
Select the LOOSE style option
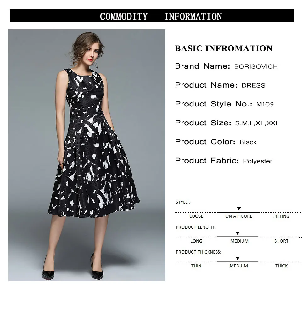[x=196, y=216]
